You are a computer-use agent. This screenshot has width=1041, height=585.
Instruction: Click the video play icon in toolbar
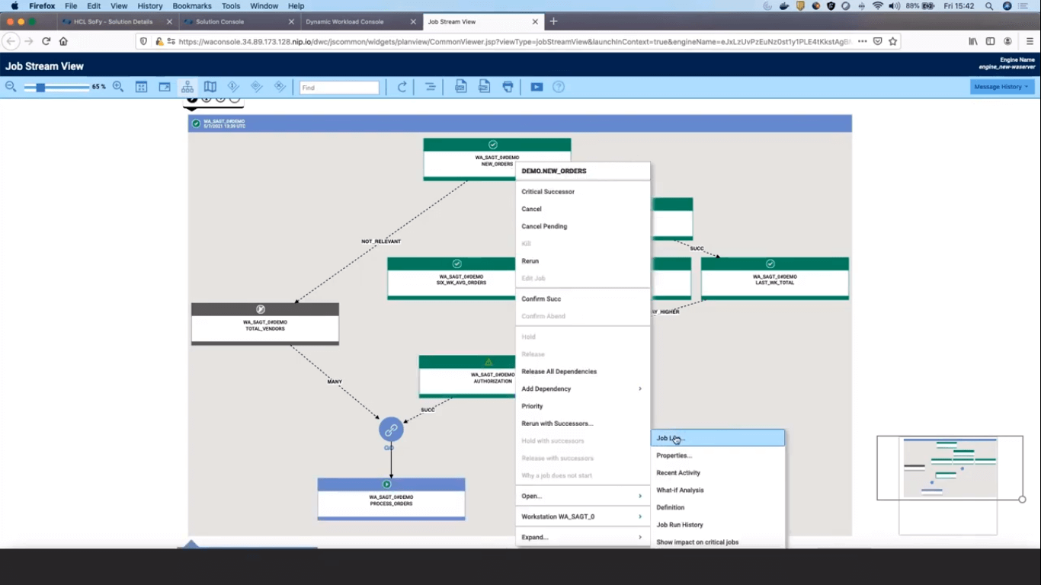click(x=537, y=87)
